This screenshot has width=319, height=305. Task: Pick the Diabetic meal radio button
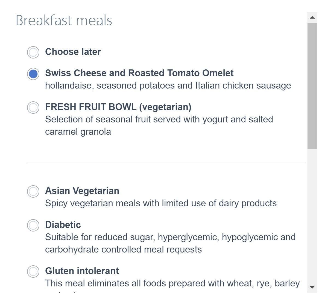click(x=33, y=225)
